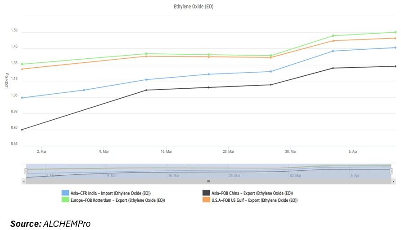Click the navigator scrollbar center grip

tap(208, 181)
